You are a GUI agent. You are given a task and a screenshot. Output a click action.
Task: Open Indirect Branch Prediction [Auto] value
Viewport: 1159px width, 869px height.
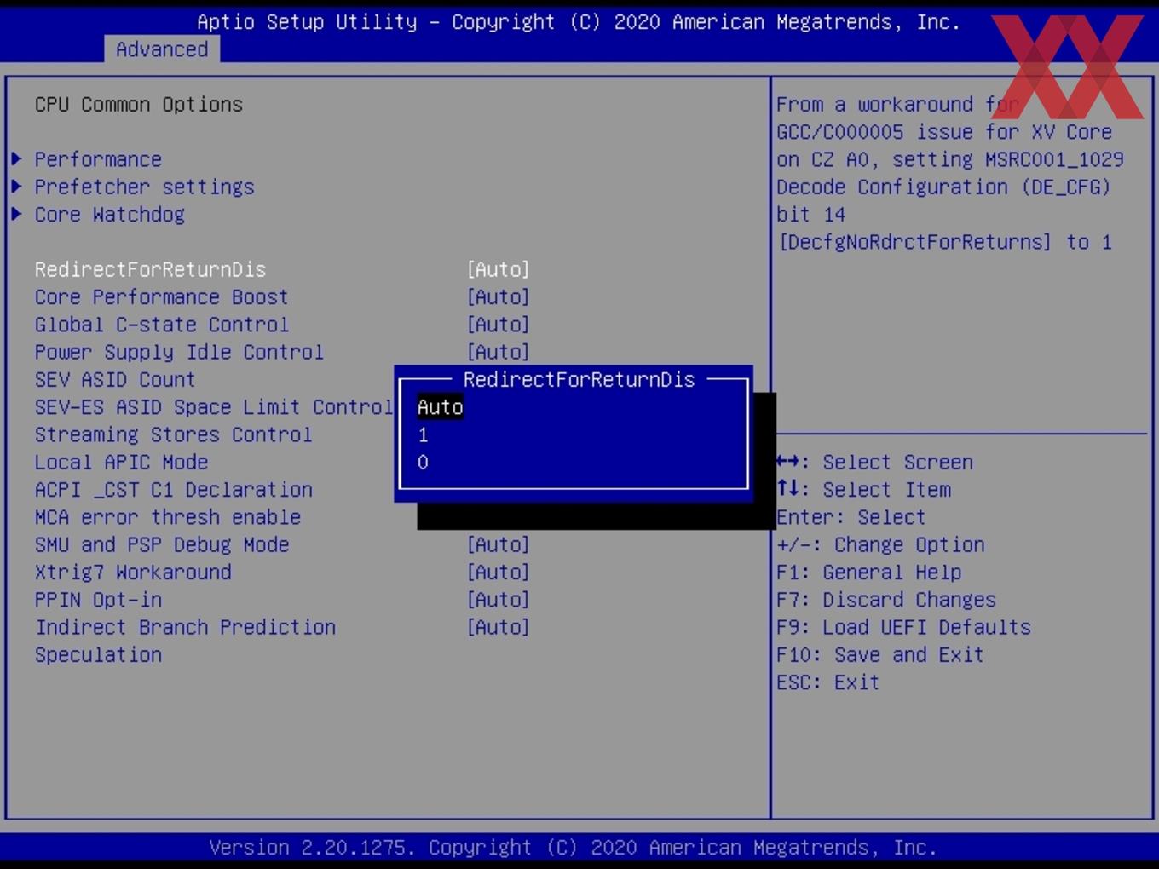498,627
